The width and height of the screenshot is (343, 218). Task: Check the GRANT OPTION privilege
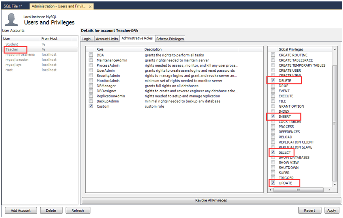click(273, 106)
